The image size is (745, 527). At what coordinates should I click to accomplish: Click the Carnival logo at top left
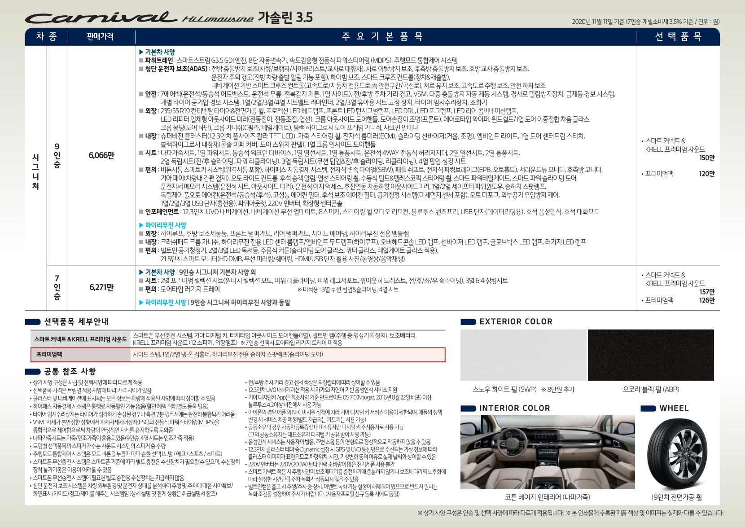tap(101, 18)
